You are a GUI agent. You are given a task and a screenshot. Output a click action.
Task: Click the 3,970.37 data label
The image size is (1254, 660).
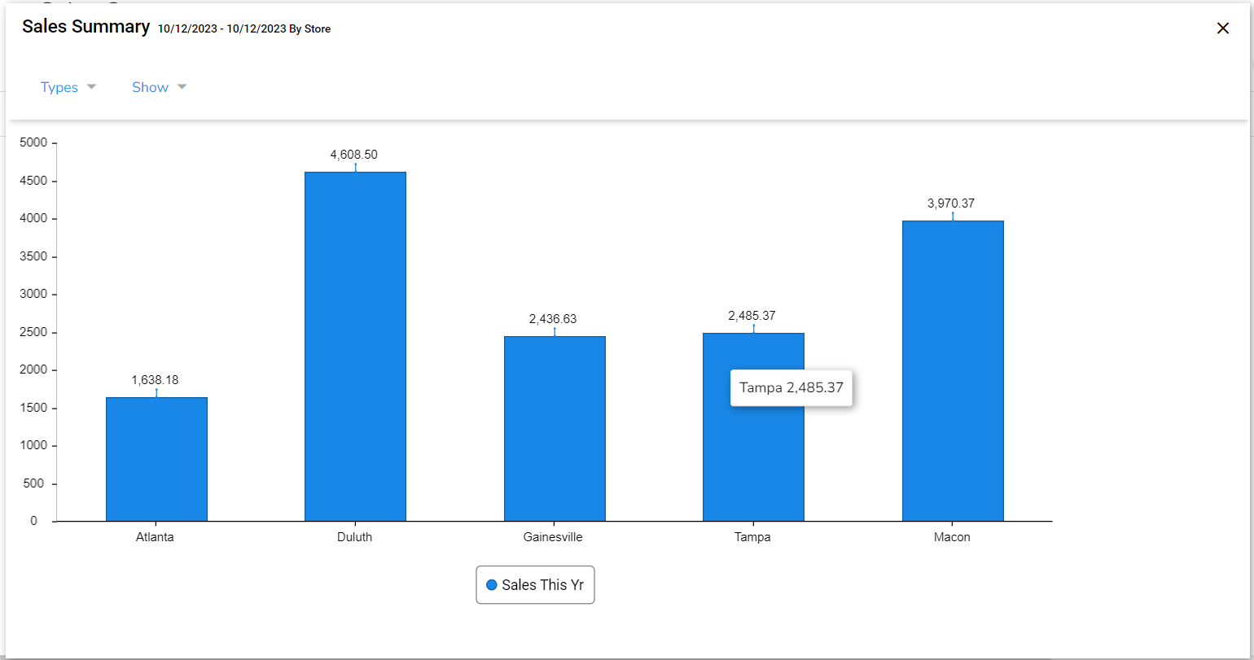951,203
